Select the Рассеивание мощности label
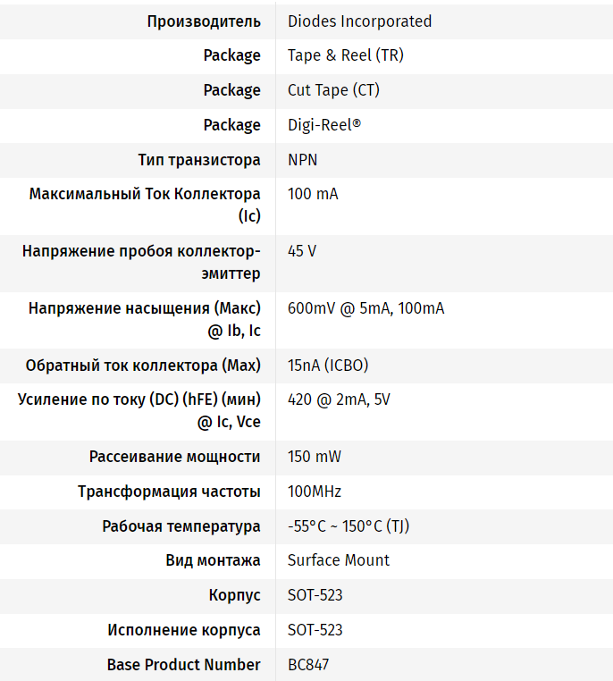Image resolution: width=613 pixels, height=681 pixels. pos(175,457)
